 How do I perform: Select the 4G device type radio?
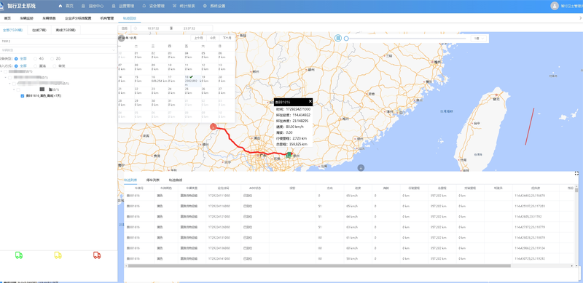point(36,59)
